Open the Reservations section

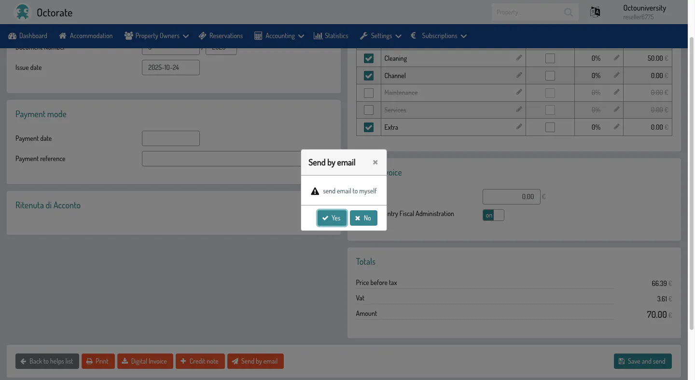pos(221,36)
